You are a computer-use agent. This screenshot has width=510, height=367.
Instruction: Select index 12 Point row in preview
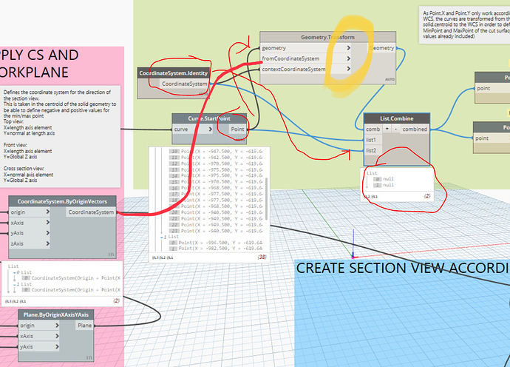tap(216, 164)
